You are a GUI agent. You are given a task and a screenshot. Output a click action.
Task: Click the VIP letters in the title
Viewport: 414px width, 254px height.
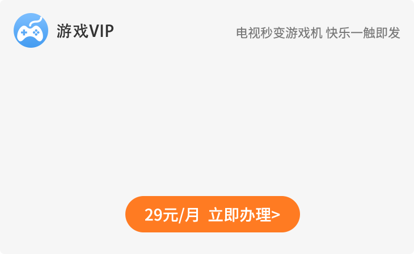(102, 31)
